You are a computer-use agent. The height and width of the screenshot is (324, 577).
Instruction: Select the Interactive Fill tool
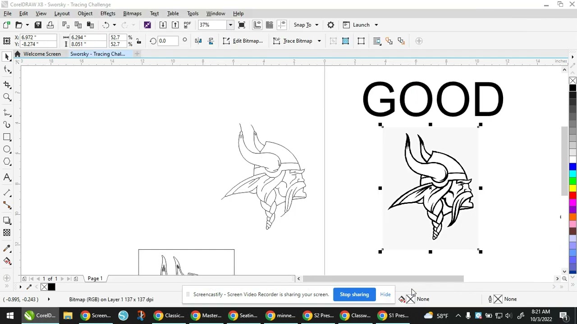pyautogui.click(x=7, y=261)
